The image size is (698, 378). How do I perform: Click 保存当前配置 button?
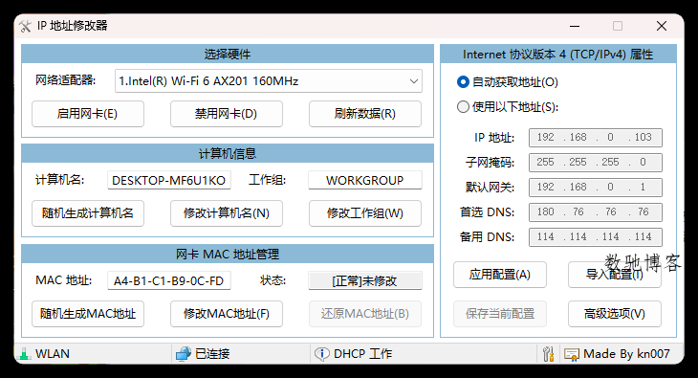(x=500, y=314)
